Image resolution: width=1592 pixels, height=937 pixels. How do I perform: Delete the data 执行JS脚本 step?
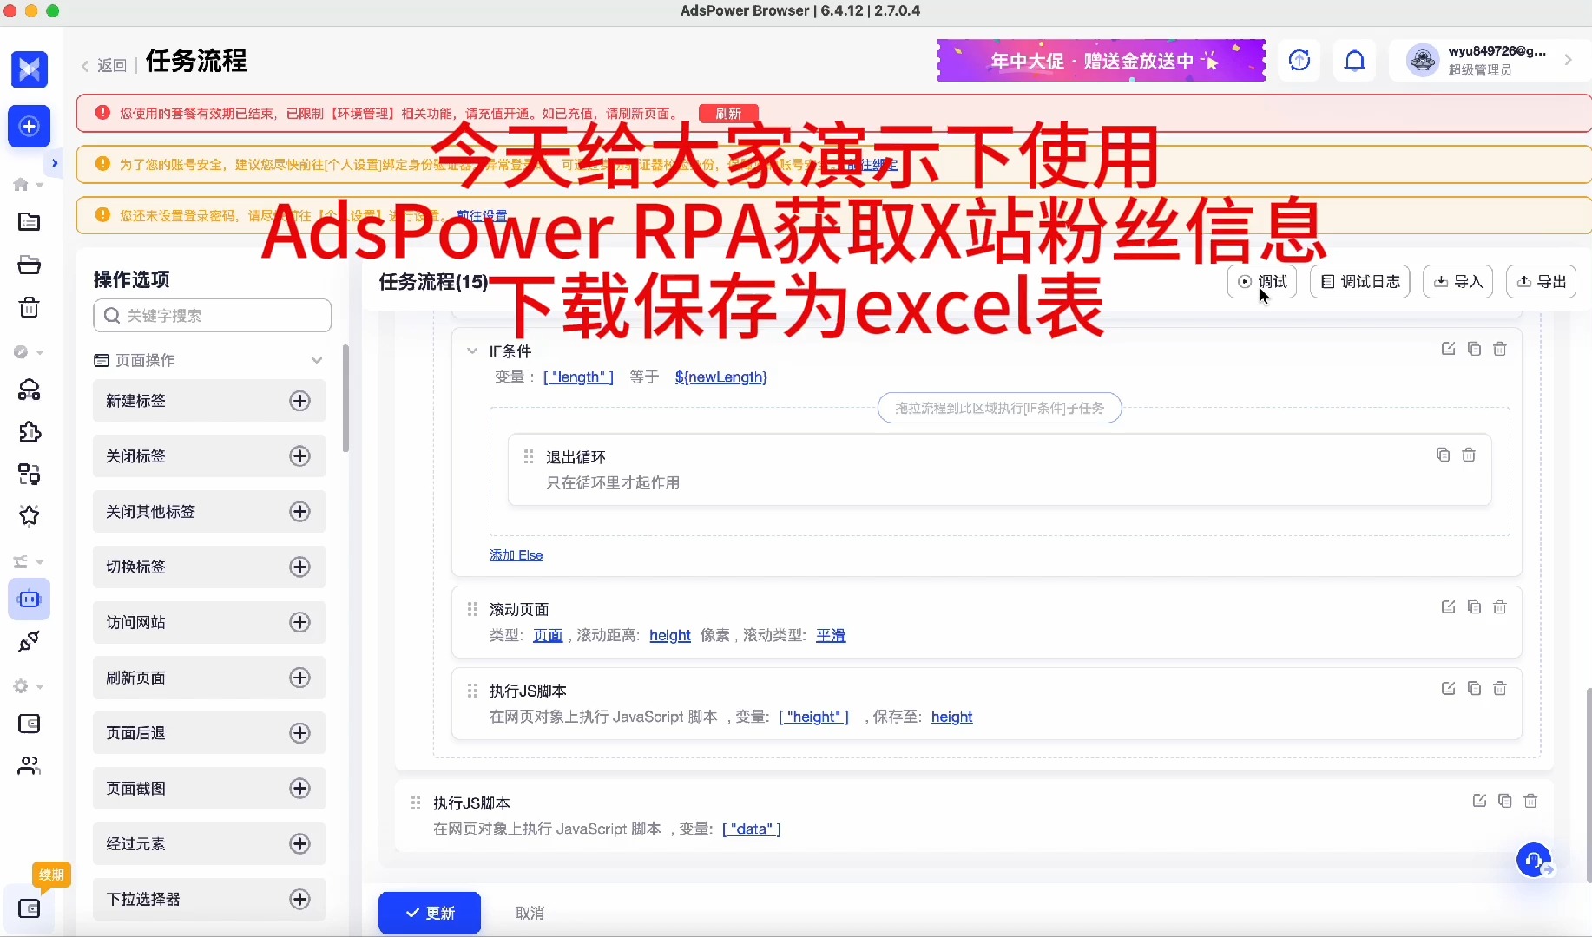pos(1531,801)
